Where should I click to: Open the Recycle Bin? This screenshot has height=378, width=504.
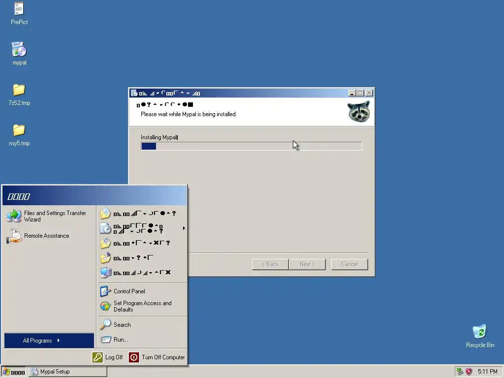click(x=480, y=336)
